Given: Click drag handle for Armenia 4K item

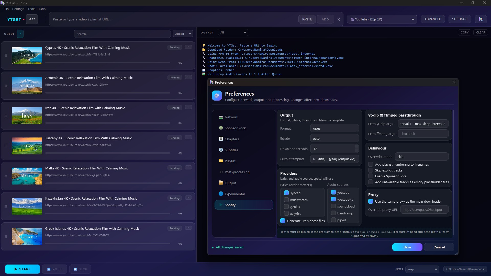Looking at the screenshot, I should (x=6, y=86).
